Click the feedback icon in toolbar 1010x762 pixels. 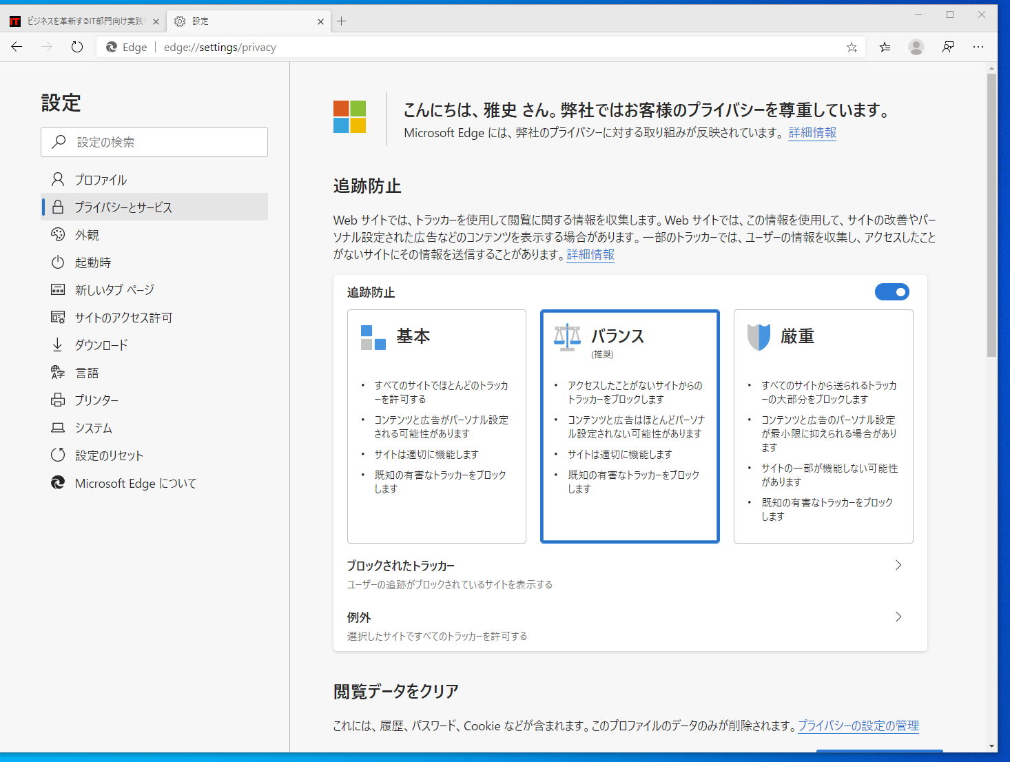[x=948, y=47]
